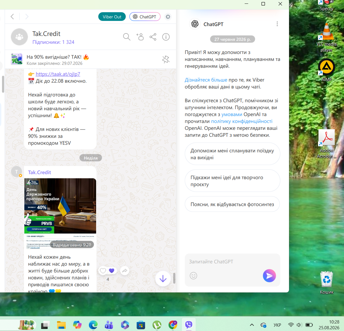Open VLC media player desktop shortcut
This screenshot has width=344, height=331.
pyautogui.click(x=326, y=38)
